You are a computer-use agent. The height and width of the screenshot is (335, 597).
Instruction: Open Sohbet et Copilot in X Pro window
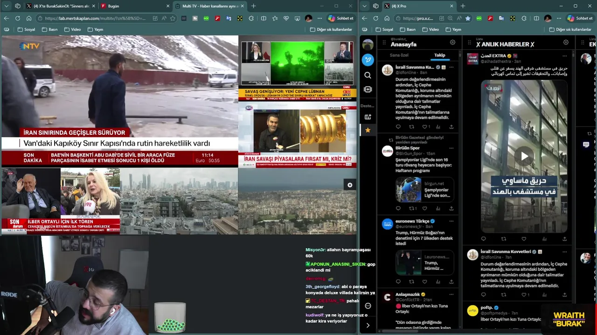pos(580,18)
